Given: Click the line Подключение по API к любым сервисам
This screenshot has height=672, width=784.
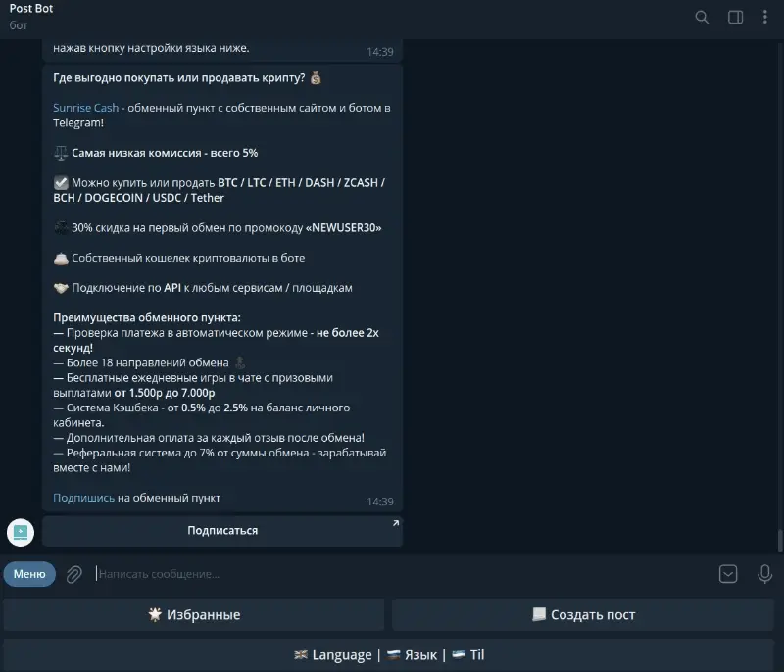Looking at the screenshot, I should coord(212,288).
